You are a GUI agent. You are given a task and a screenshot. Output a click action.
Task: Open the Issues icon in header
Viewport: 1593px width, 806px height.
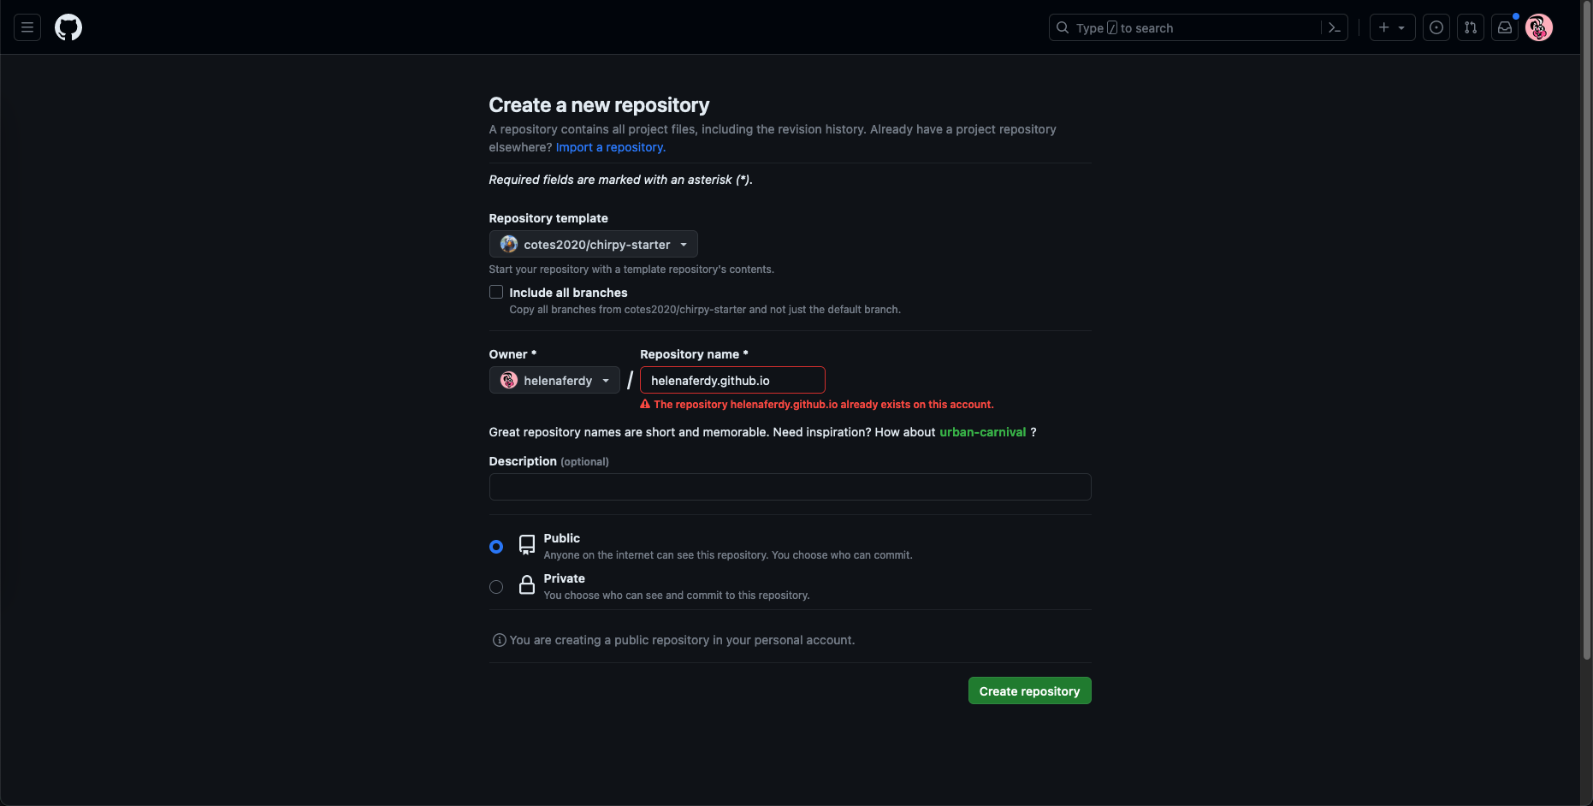pos(1436,27)
